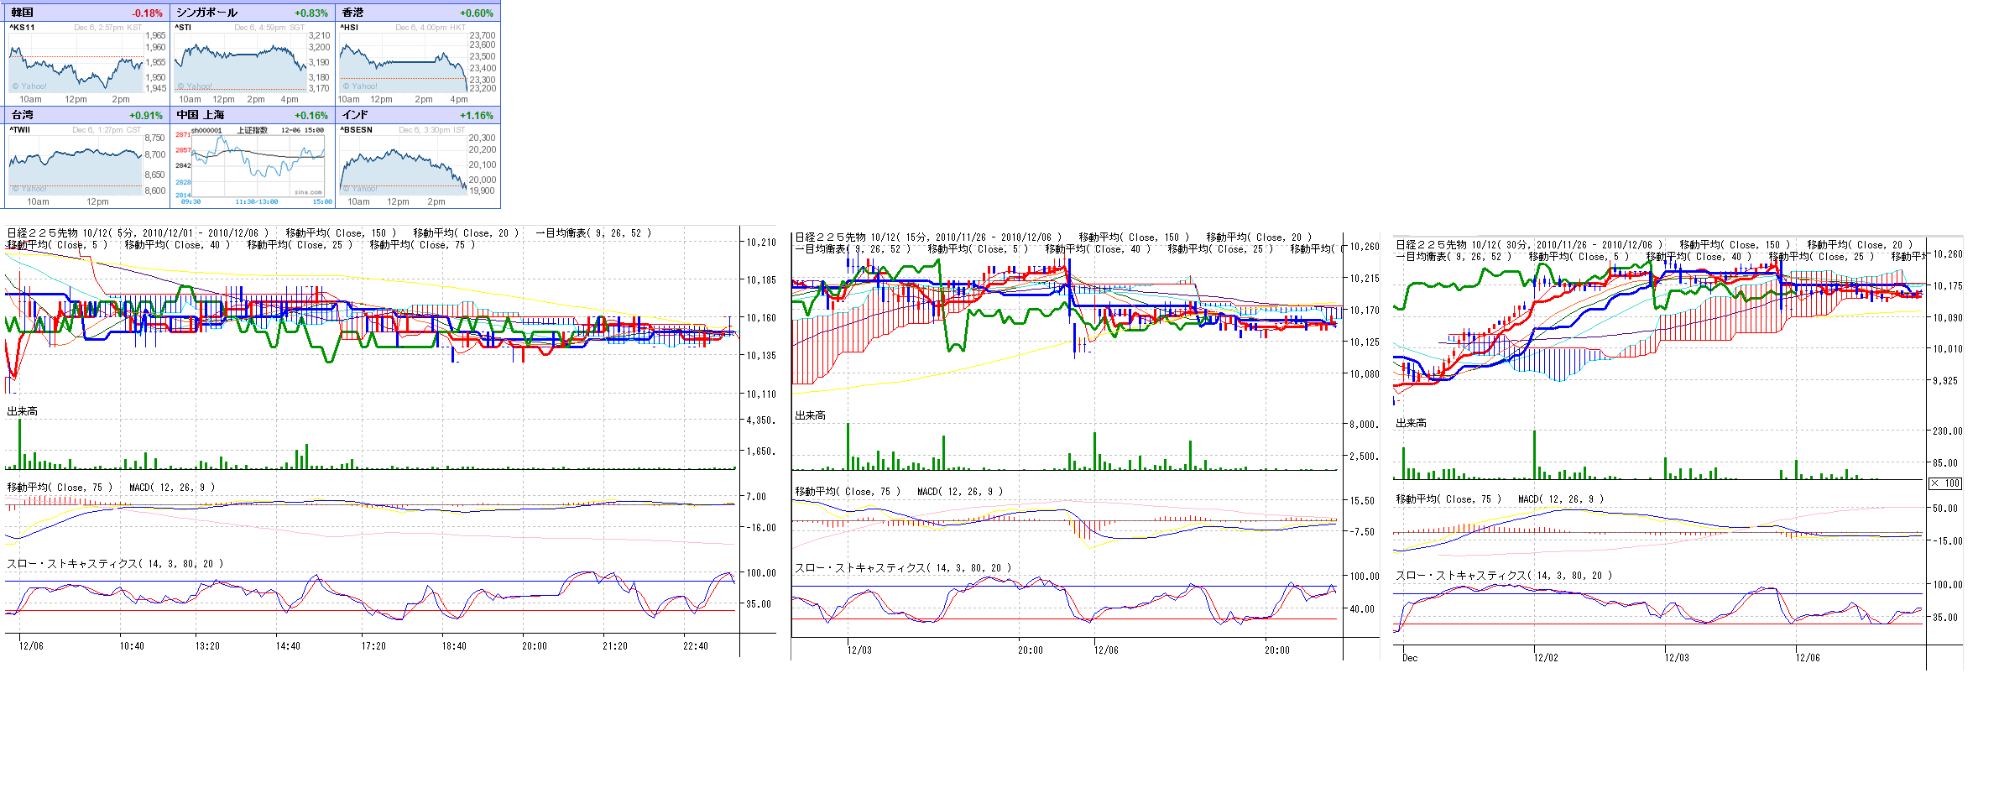The height and width of the screenshot is (809, 1999).
Task: Click the 韓国 market header
Action: (x=23, y=13)
